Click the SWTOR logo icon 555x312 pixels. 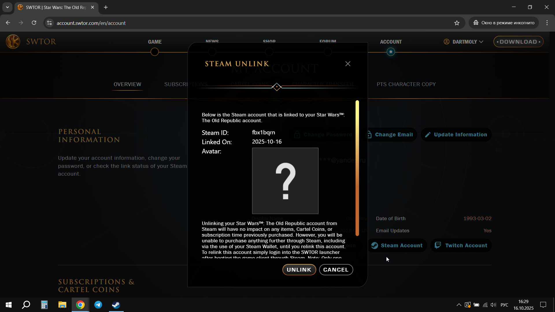click(x=13, y=42)
